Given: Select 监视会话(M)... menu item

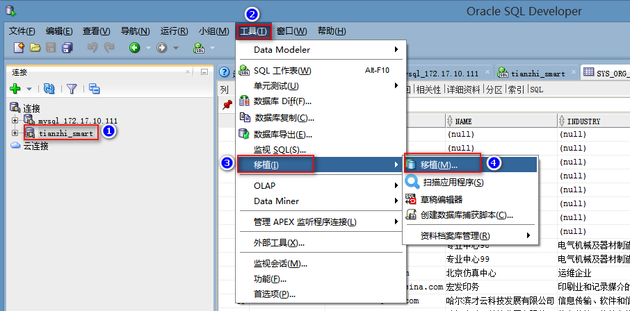Looking at the screenshot, I should pos(321,264).
